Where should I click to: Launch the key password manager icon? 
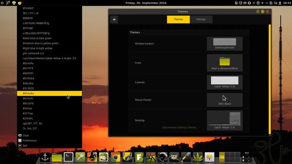pyautogui.click(x=80, y=157)
